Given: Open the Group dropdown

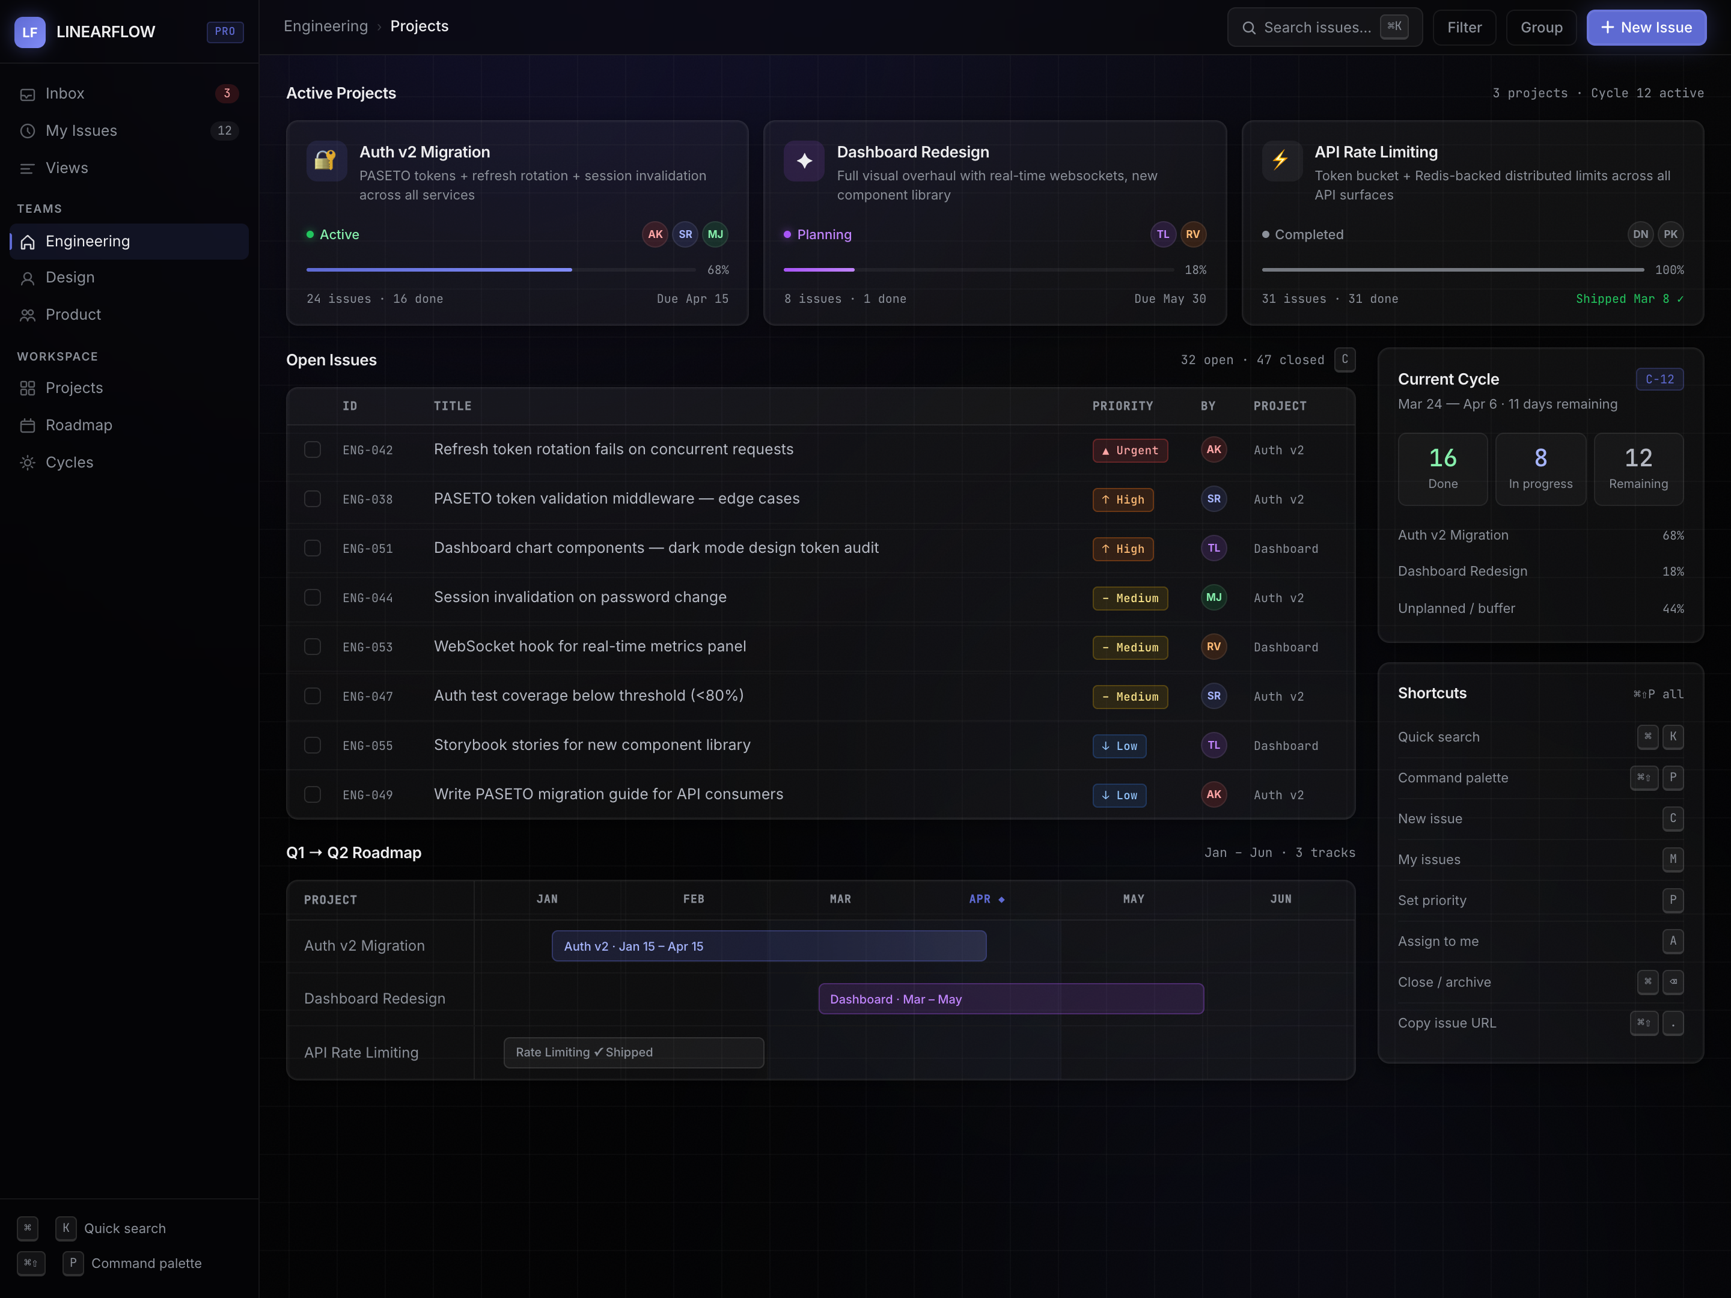Looking at the screenshot, I should pyautogui.click(x=1541, y=28).
